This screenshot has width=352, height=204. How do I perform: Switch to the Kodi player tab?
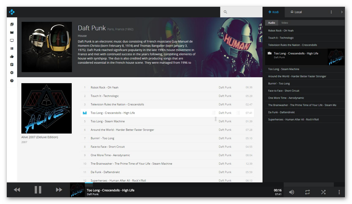(273, 12)
